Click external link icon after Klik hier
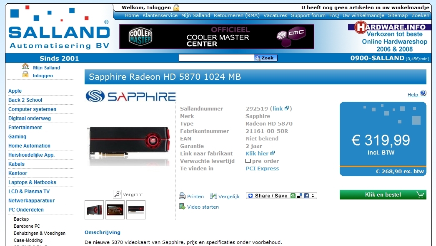 (273, 153)
